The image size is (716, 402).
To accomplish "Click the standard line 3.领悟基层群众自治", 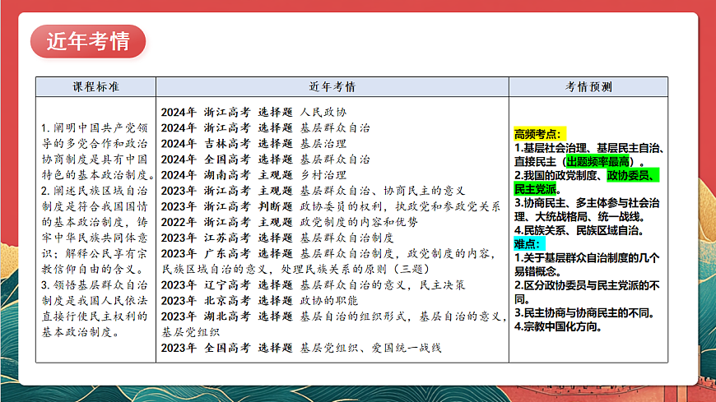I will (95, 285).
